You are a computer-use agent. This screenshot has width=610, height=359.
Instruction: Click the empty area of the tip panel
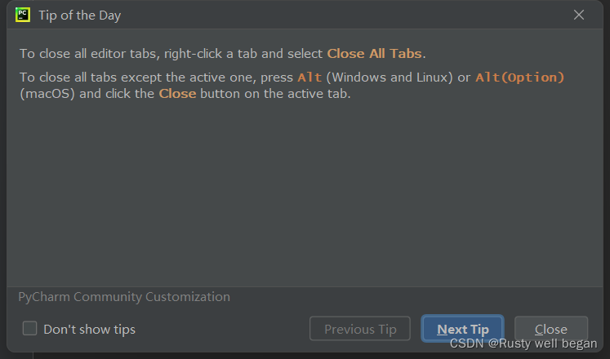pos(302,196)
